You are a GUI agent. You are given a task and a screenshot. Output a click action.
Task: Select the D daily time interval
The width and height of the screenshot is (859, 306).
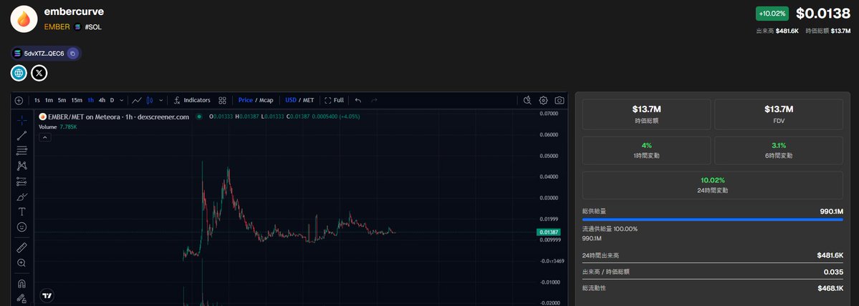click(x=112, y=101)
